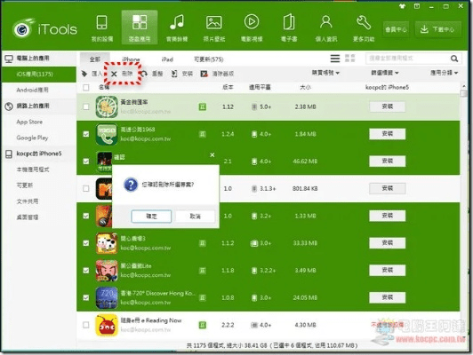Click the rightmost toolbar cleanup icon
Image resolution: width=473 pixels, height=355 pixels.
click(x=204, y=74)
